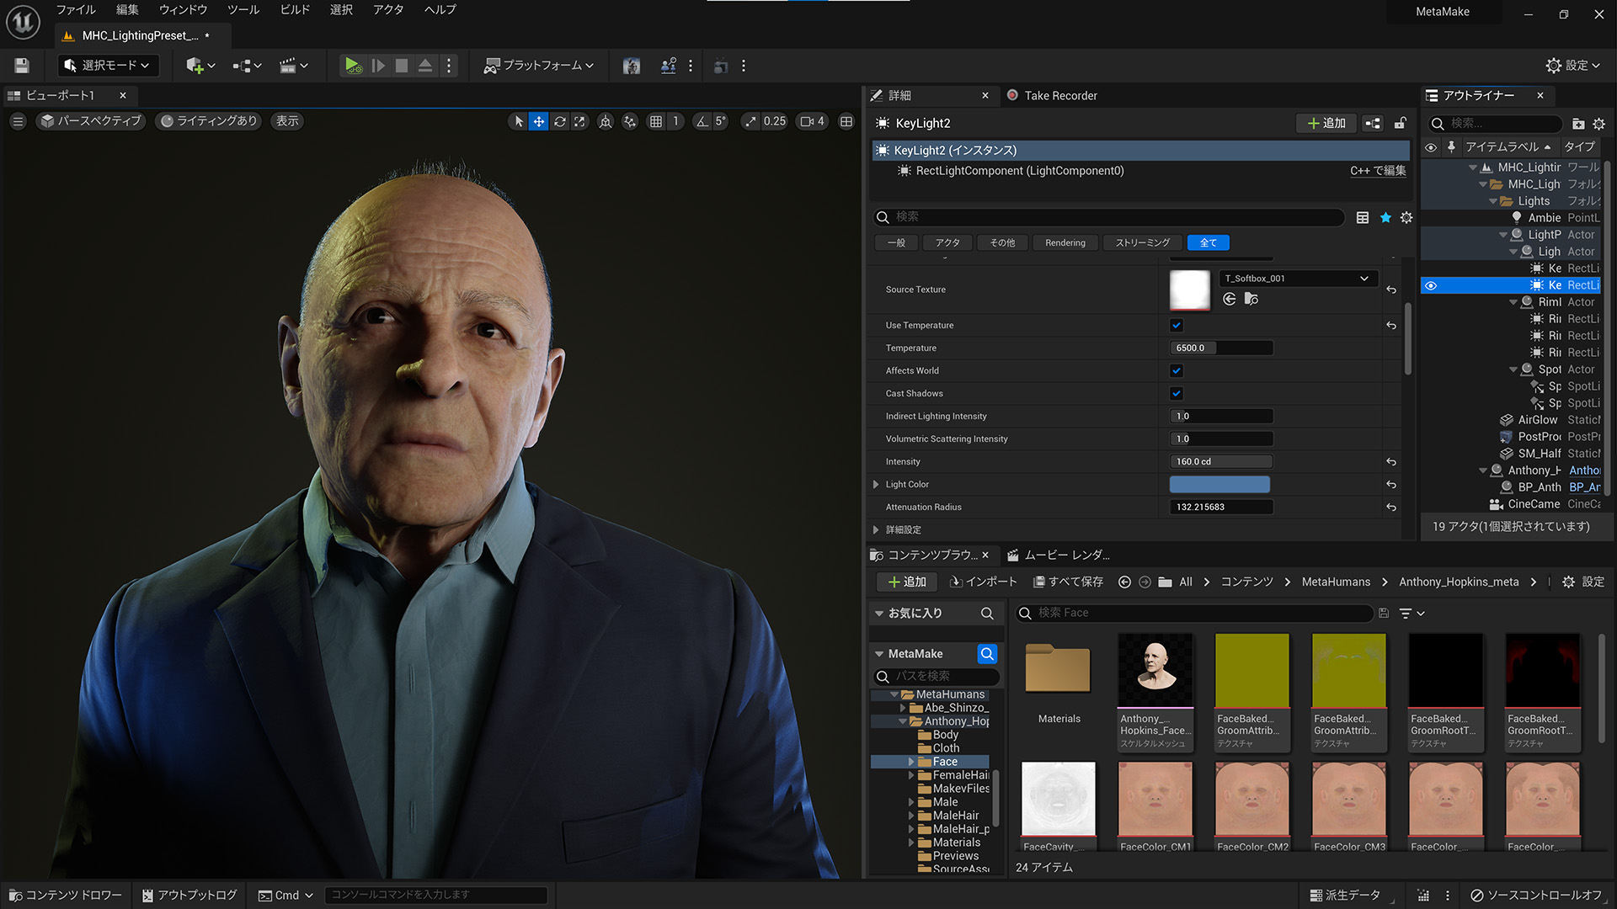
Task: Click the Source Texture white thumbnail
Action: click(1190, 290)
